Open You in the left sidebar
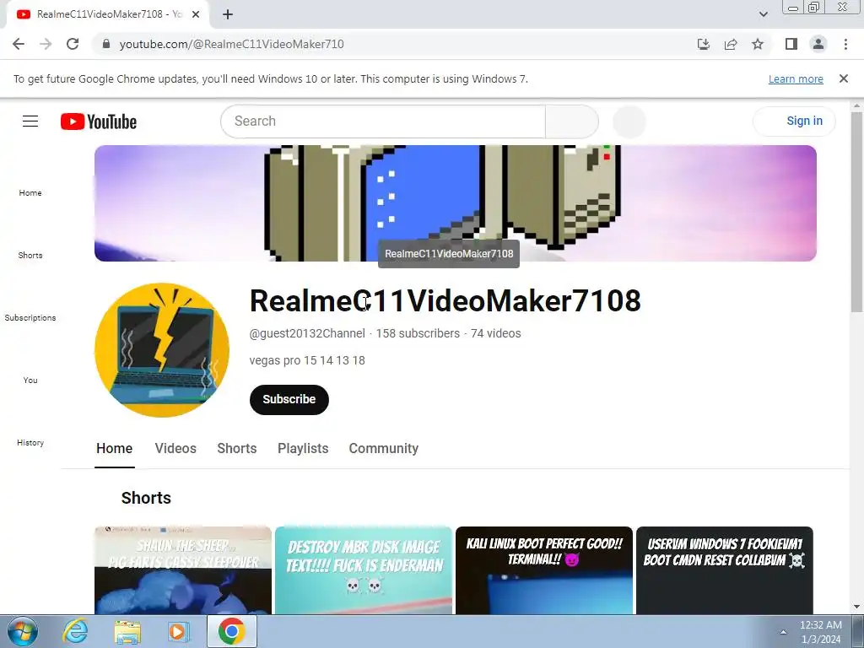 (30, 381)
